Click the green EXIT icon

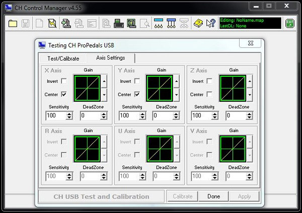(x=290, y=23)
